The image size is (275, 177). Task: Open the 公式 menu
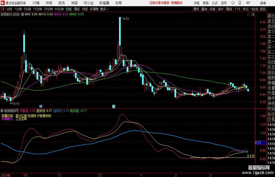(215, 3)
